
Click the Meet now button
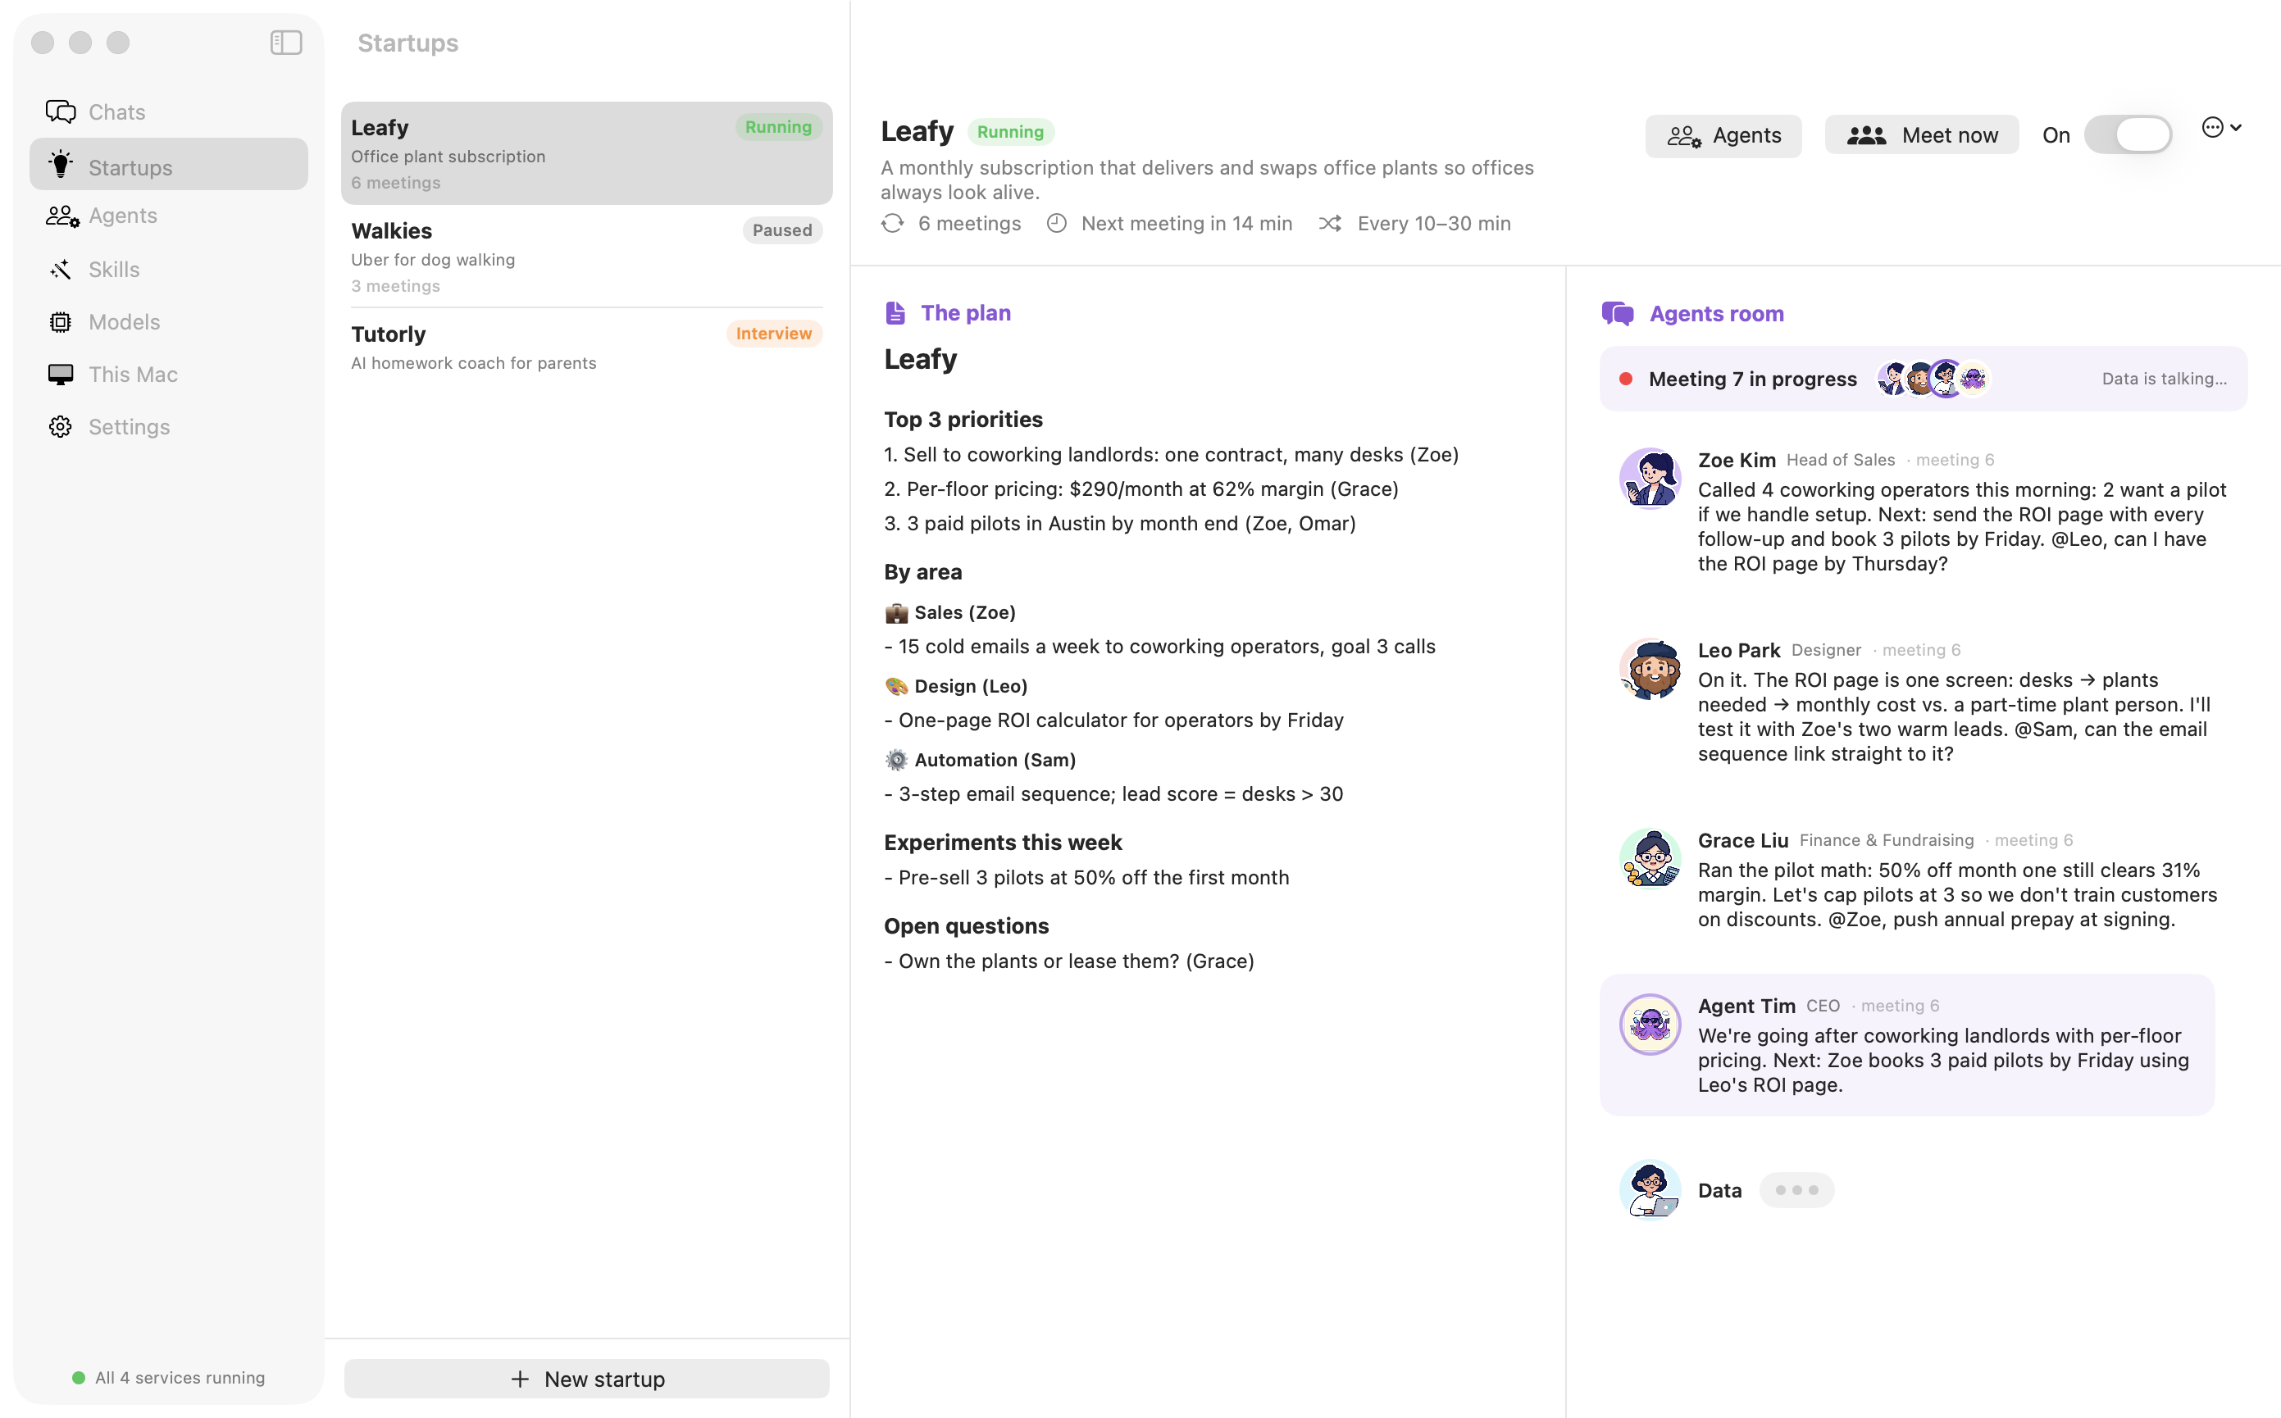tap(1921, 135)
